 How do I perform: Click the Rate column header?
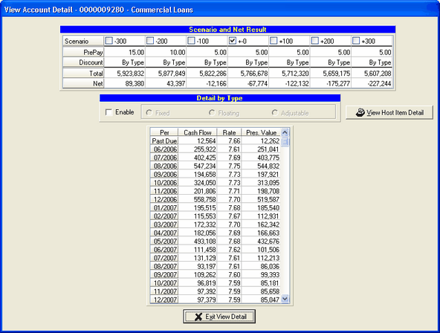tap(229, 132)
